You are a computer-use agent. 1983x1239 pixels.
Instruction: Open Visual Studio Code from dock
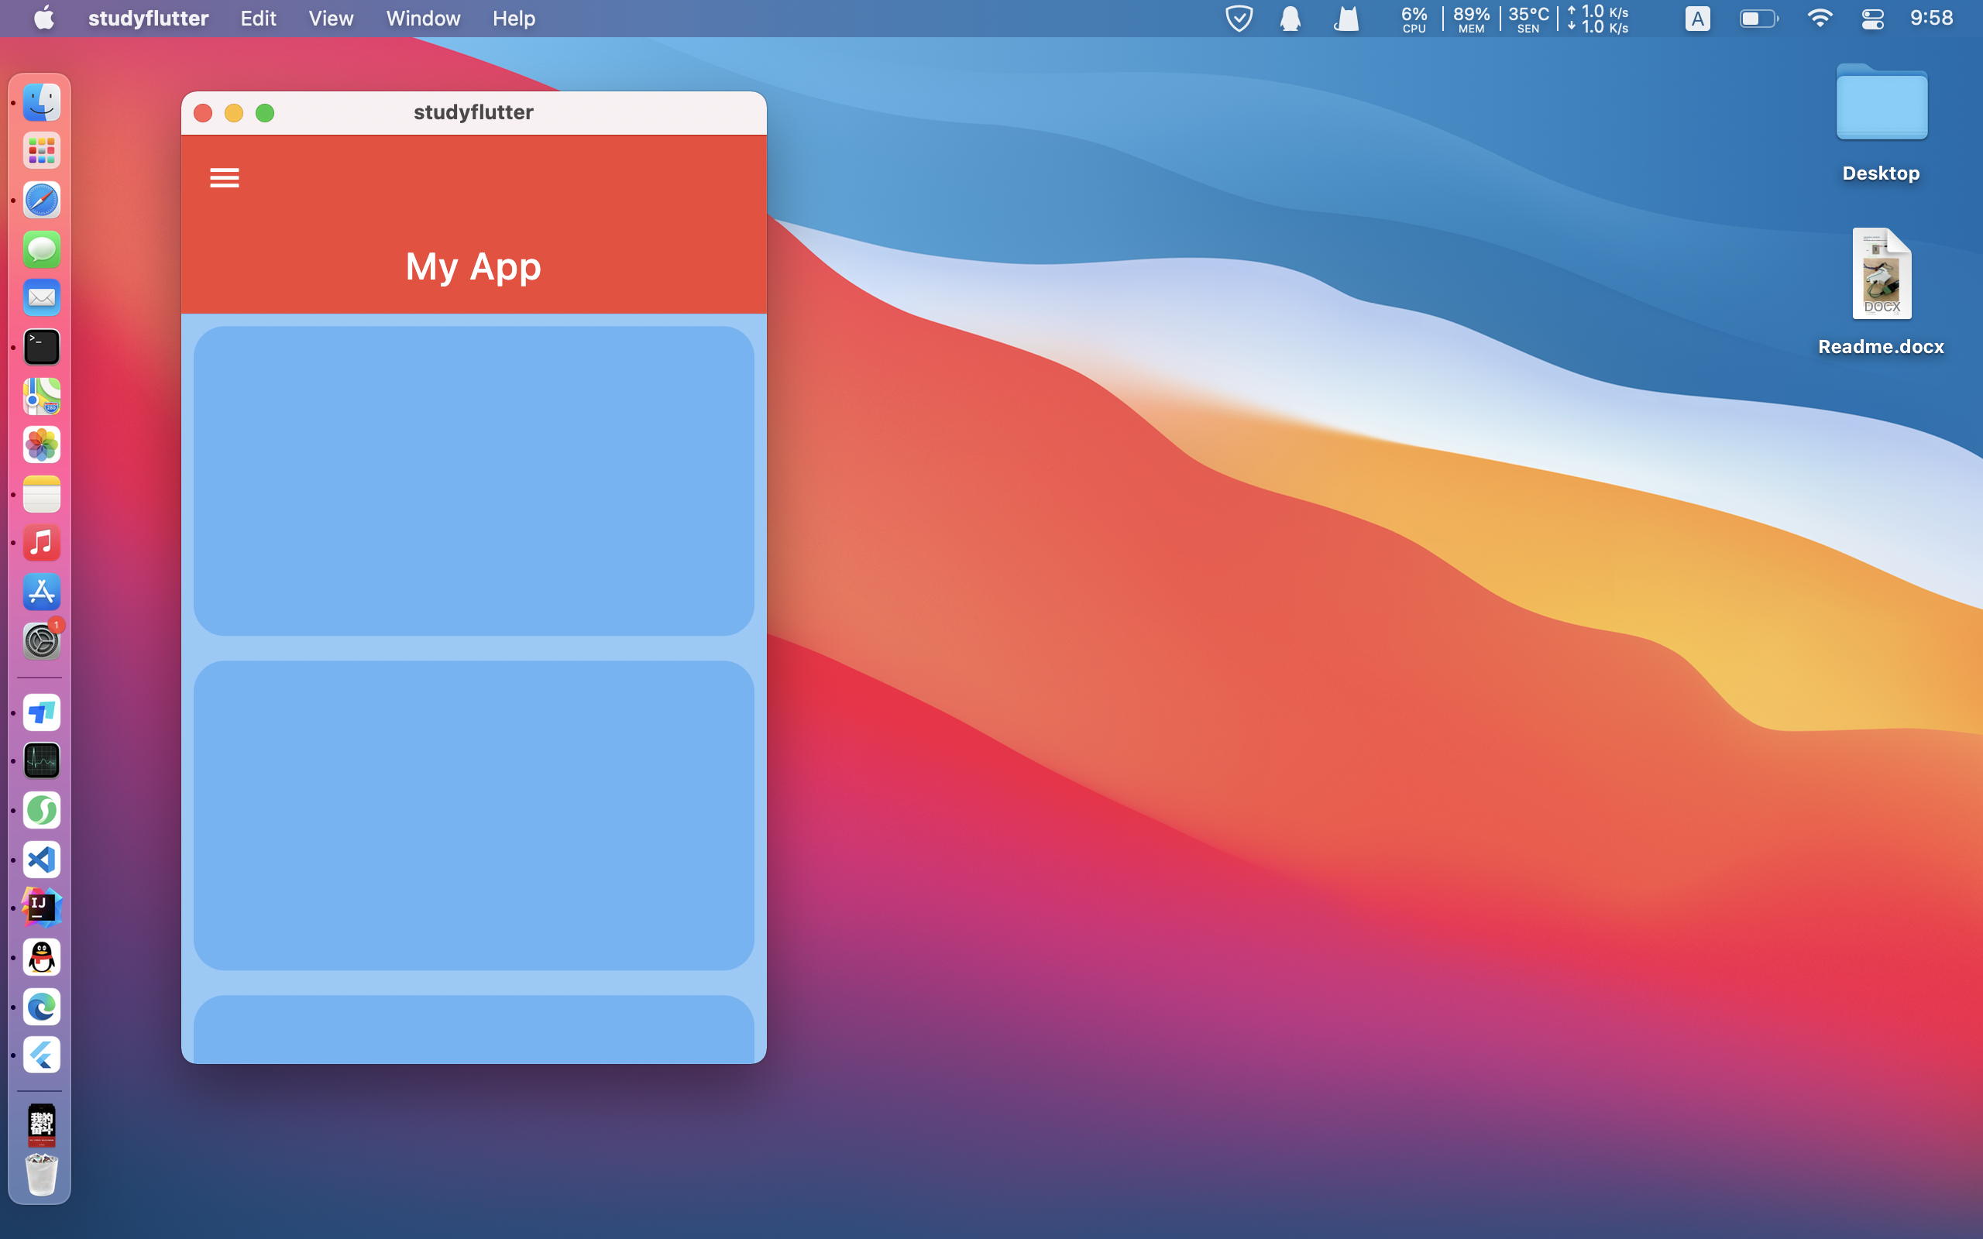41,860
